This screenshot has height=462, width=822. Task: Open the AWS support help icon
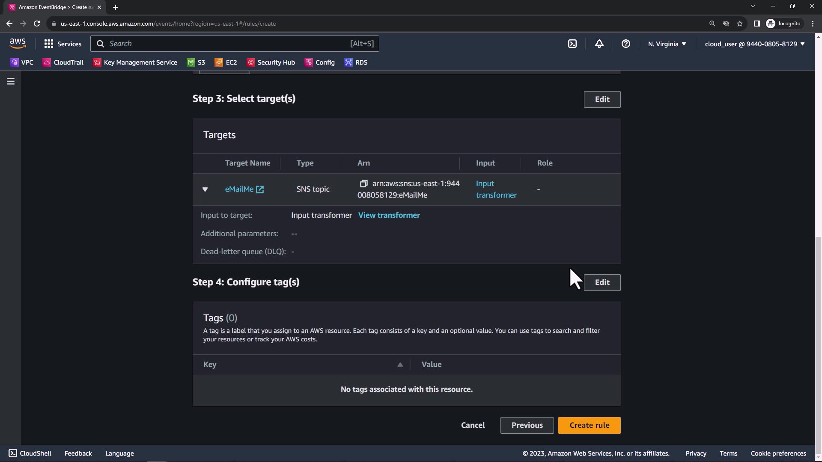[x=625, y=44]
